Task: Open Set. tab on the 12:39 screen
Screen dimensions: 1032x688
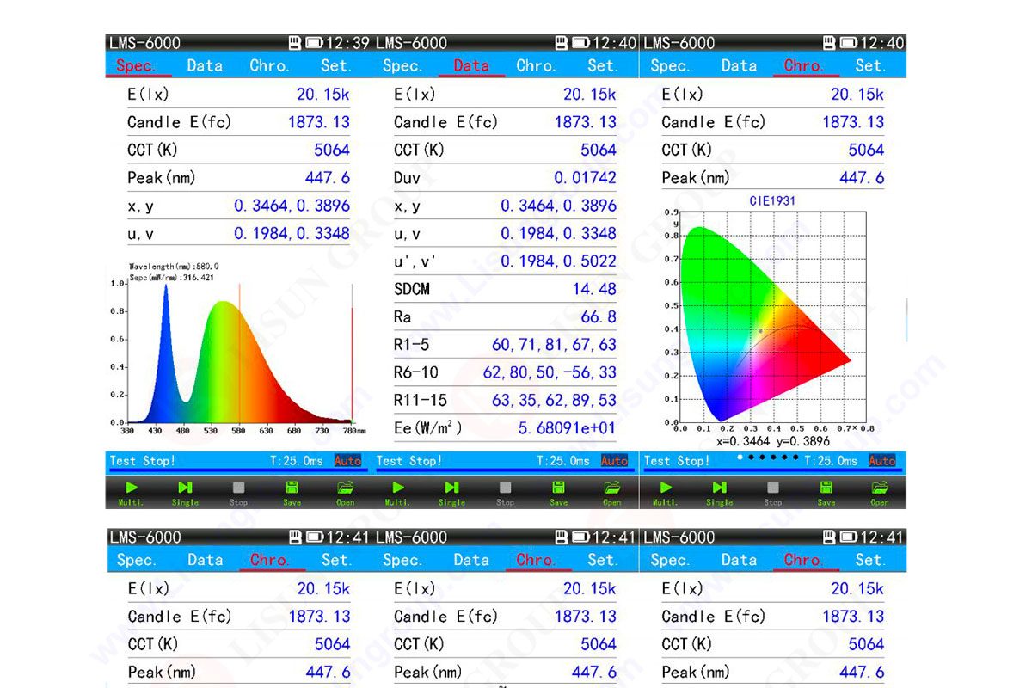Action: coord(336,65)
